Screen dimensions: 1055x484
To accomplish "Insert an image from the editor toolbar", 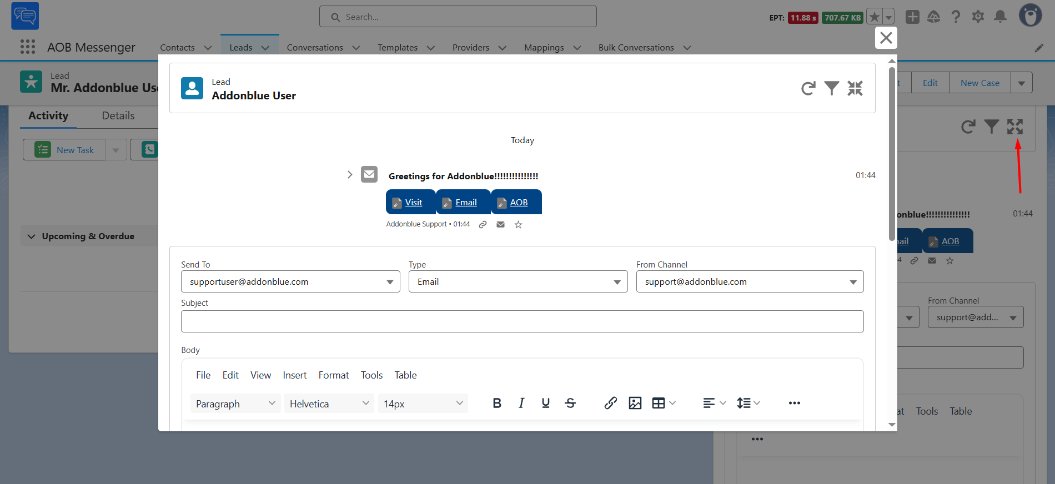I will coord(635,403).
